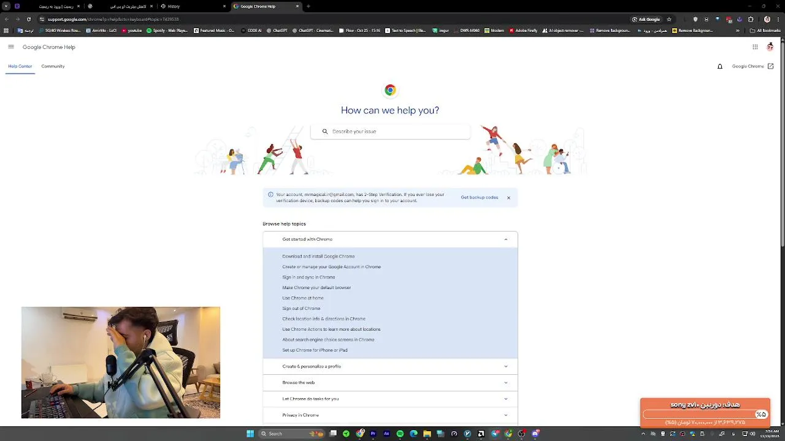The height and width of the screenshot is (441, 785).
Task: Open the tab search dropdown arrow
Action: [x=6, y=6]
